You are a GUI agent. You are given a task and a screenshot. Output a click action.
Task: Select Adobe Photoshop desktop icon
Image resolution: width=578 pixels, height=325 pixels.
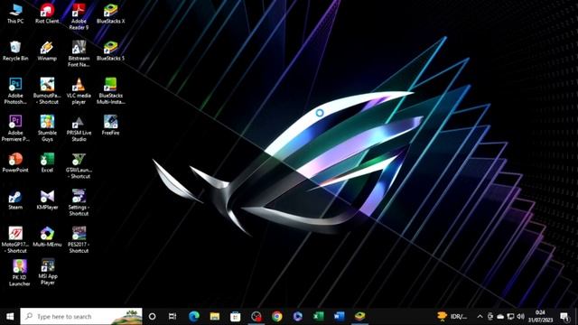pos(15,91)
